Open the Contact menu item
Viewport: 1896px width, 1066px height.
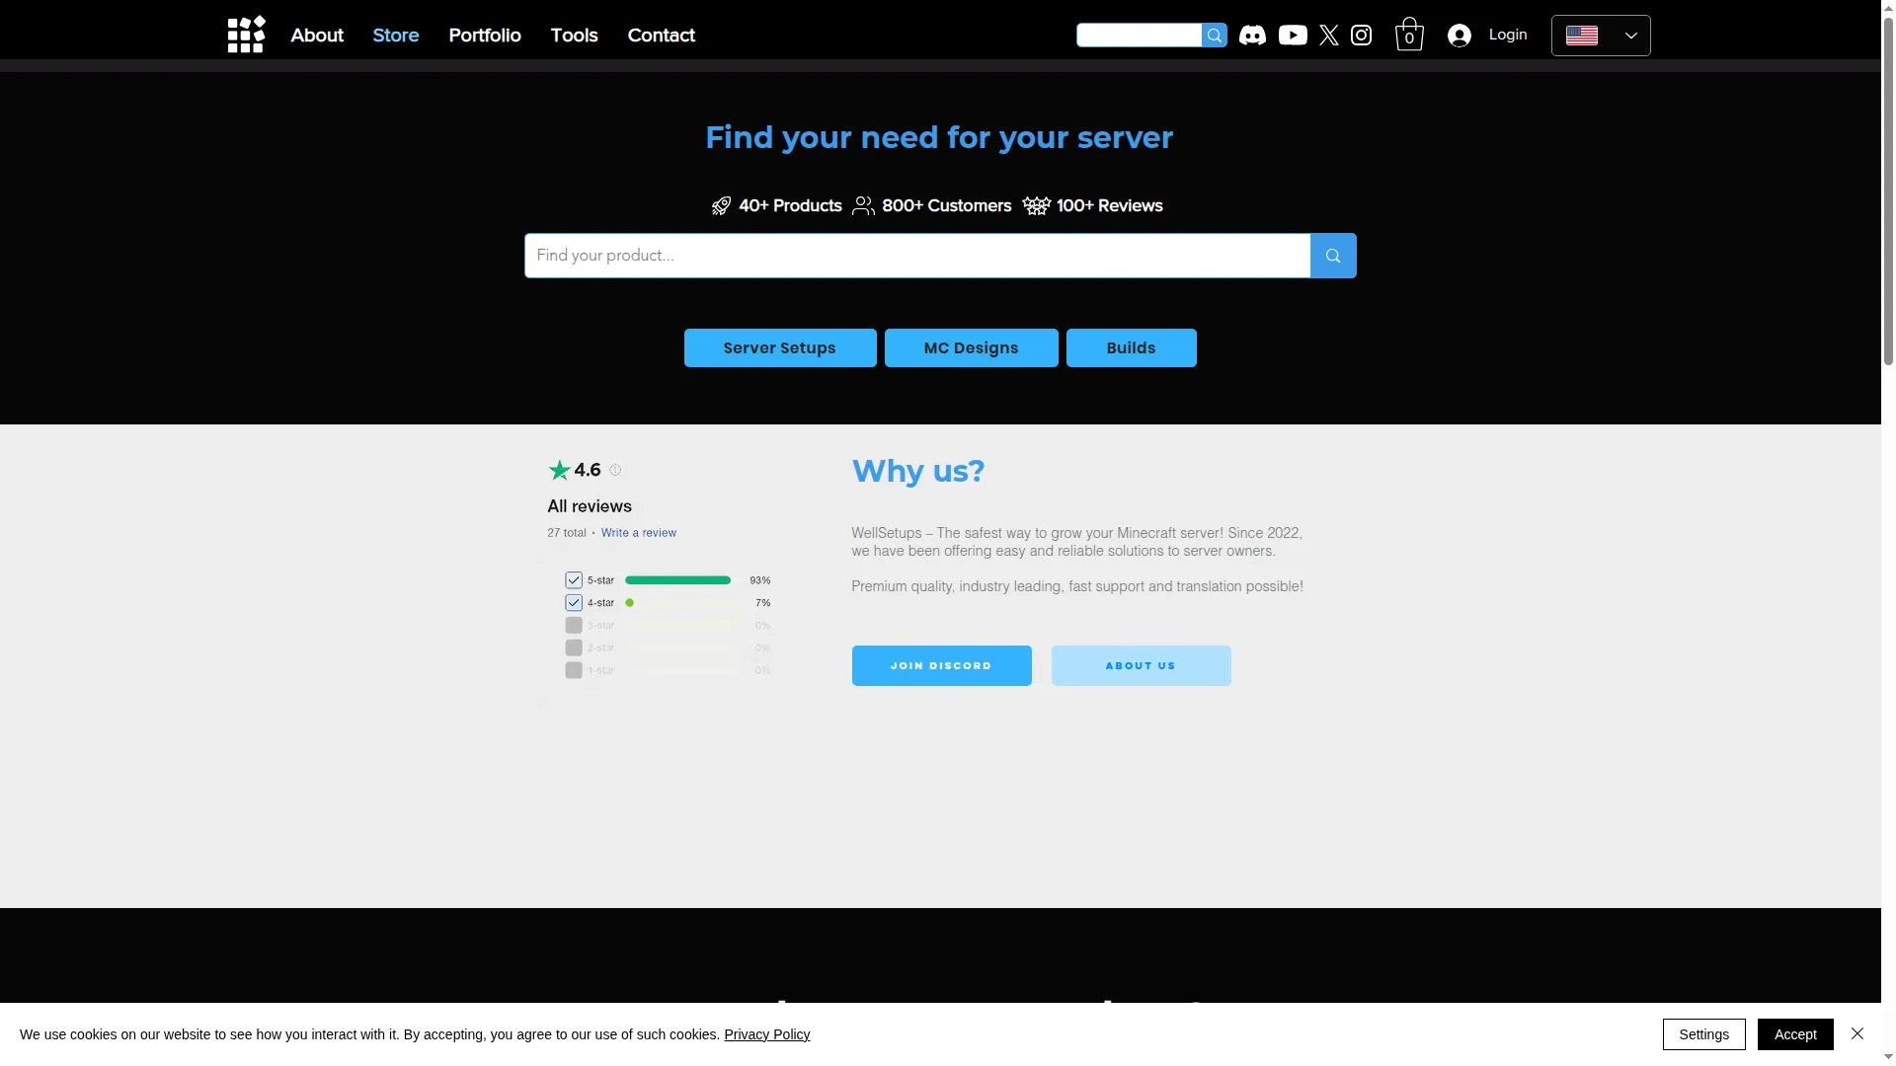(662, 36)
